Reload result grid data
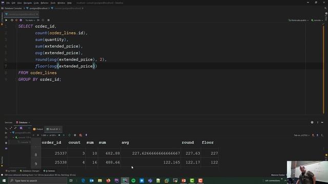 tap(70, 135)
